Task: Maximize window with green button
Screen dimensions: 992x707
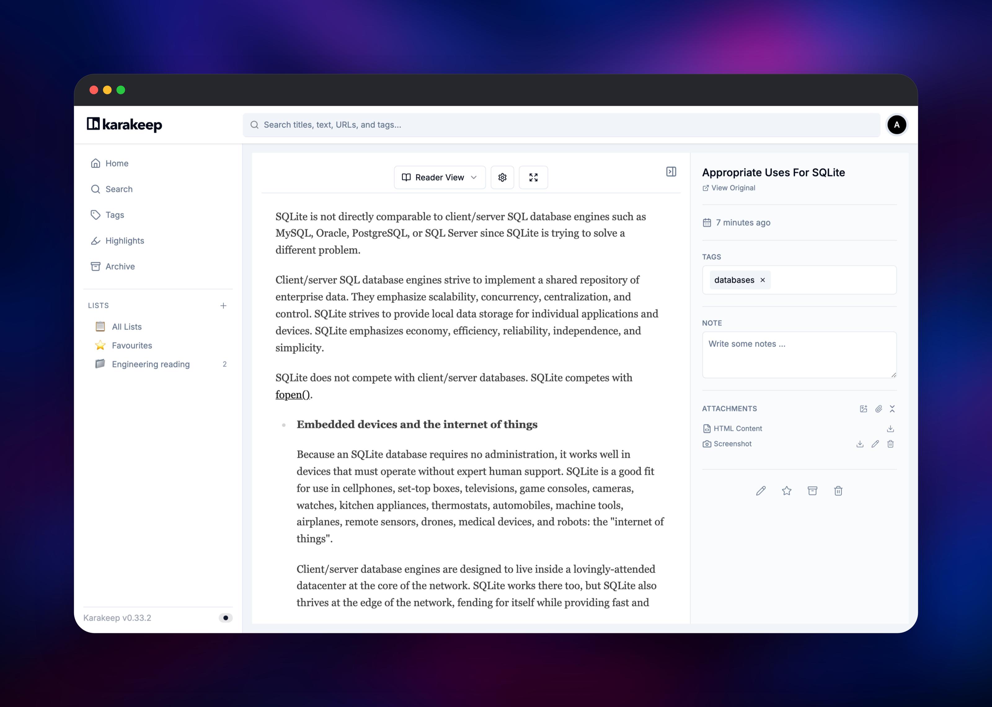Action: (121, 90)
